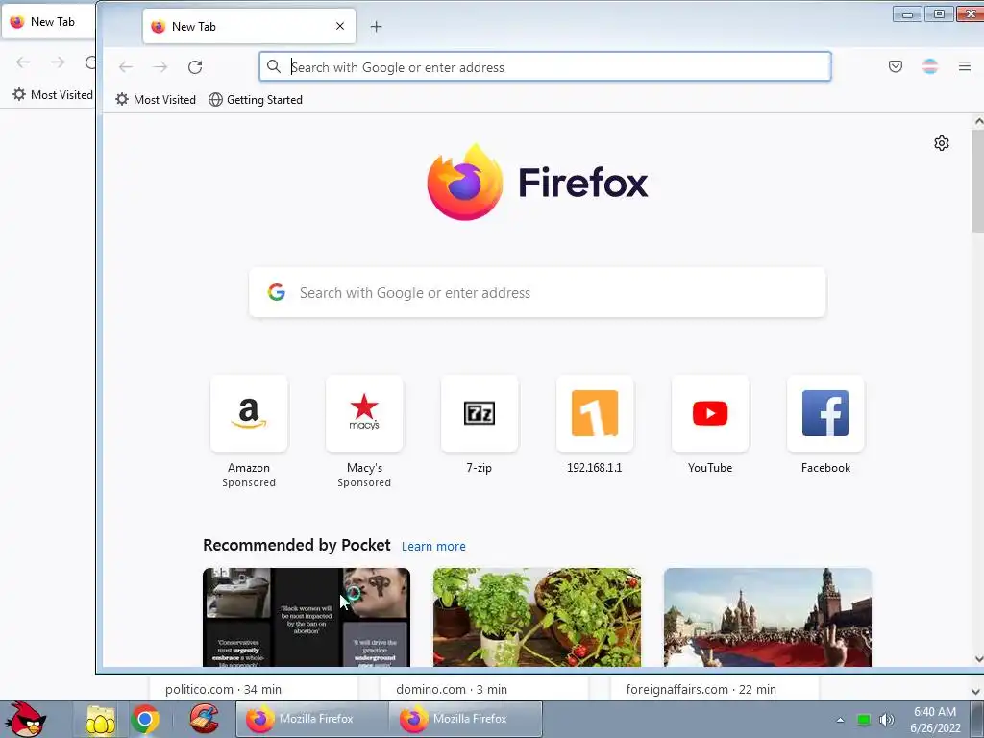Viewport: 984px width, 738px height.
Task: Open Getting Started bookmark
Action: pyautogui.click(x=256, y=100)
